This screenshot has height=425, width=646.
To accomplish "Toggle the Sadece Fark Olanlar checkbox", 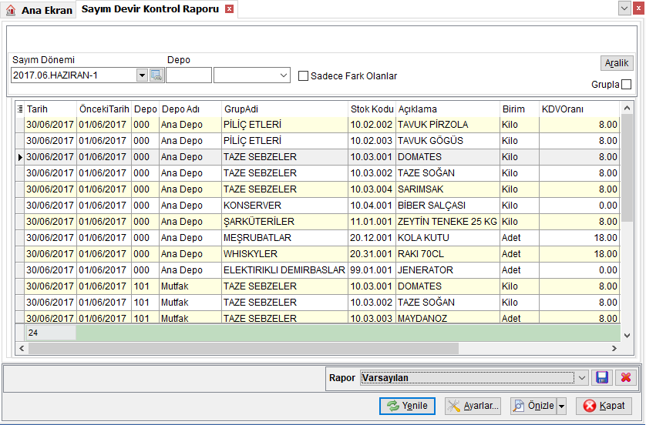I will pos(303,75).
